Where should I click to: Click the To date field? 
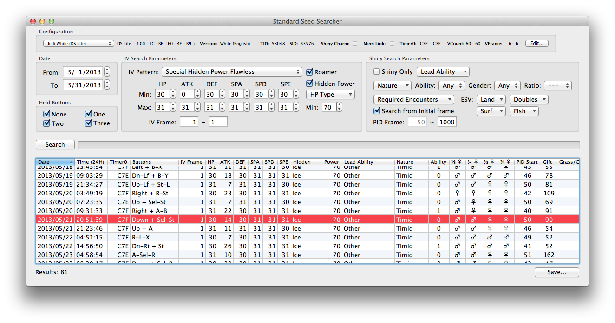click(x=83, y=85)
